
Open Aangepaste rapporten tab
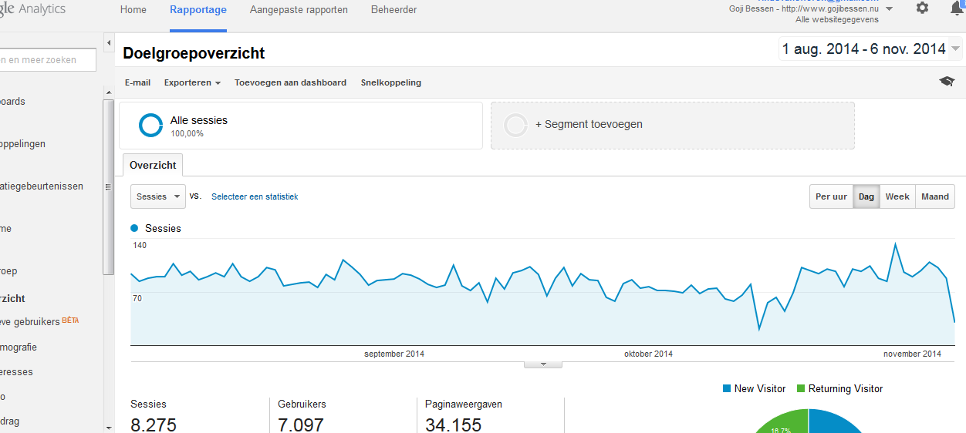[299, 10]
